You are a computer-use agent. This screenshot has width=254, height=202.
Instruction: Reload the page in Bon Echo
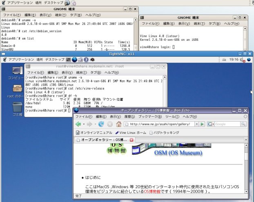[x=101, y=124]
